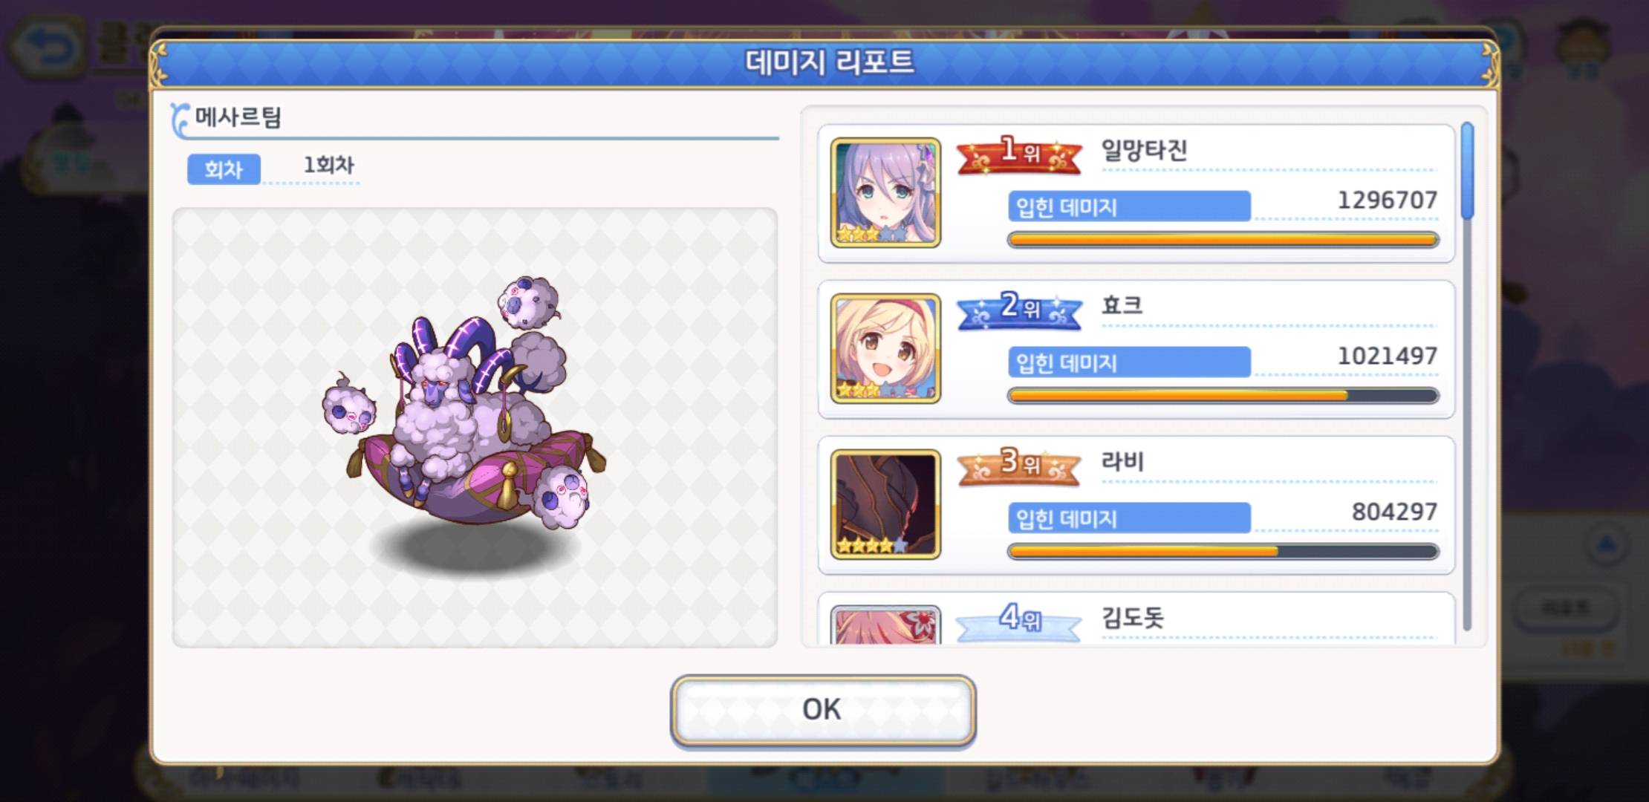Click player name 김도돗

pos(1133,618)
